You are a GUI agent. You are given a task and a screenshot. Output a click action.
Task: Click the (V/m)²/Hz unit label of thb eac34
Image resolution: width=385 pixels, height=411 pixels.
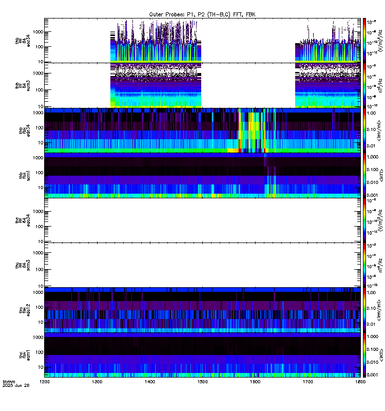coord(380,40)
